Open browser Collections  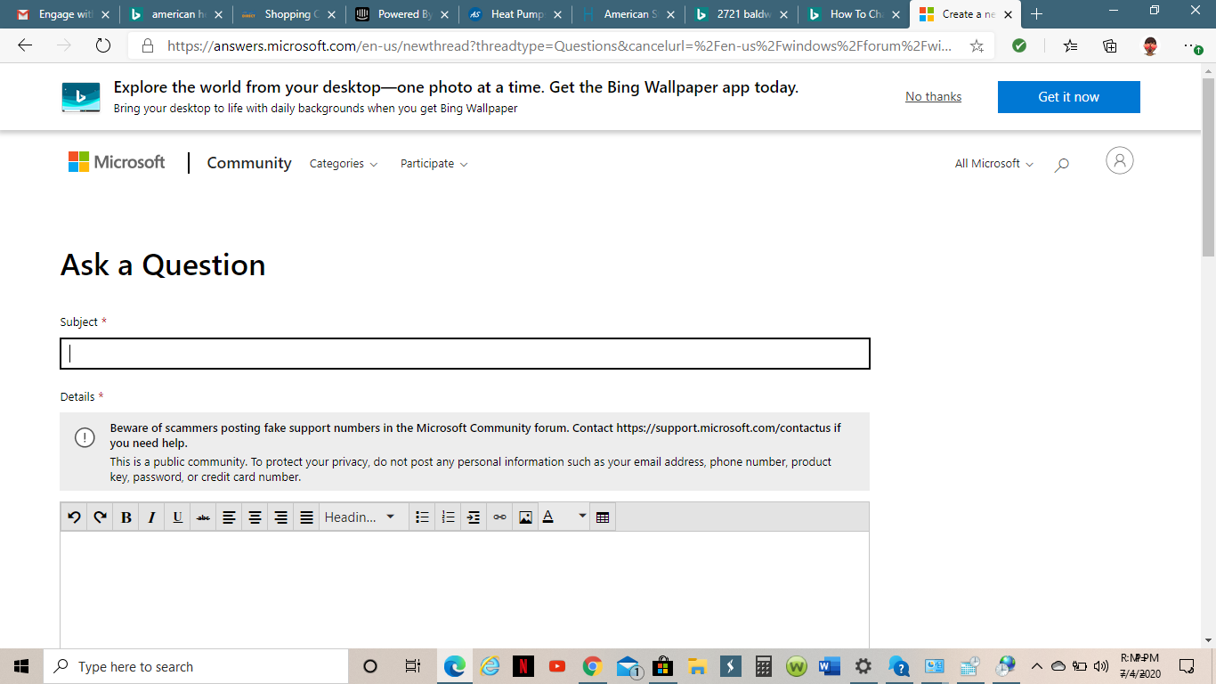pyautogui.click(x=1110, y=46)
